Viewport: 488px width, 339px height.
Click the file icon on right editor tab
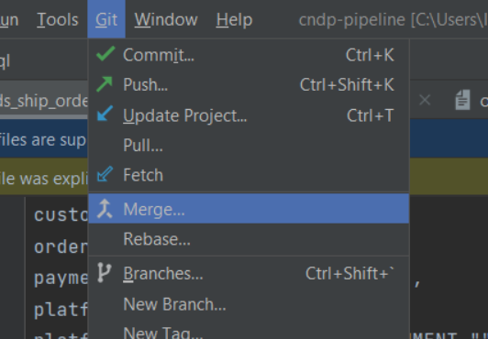(463, 100)
